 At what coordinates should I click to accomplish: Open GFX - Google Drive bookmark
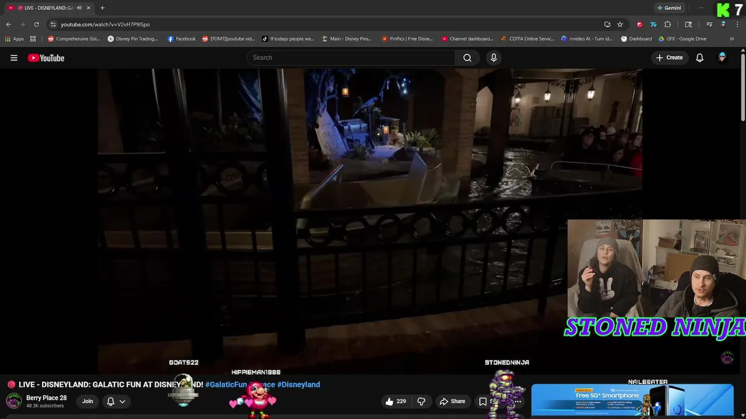682,39
